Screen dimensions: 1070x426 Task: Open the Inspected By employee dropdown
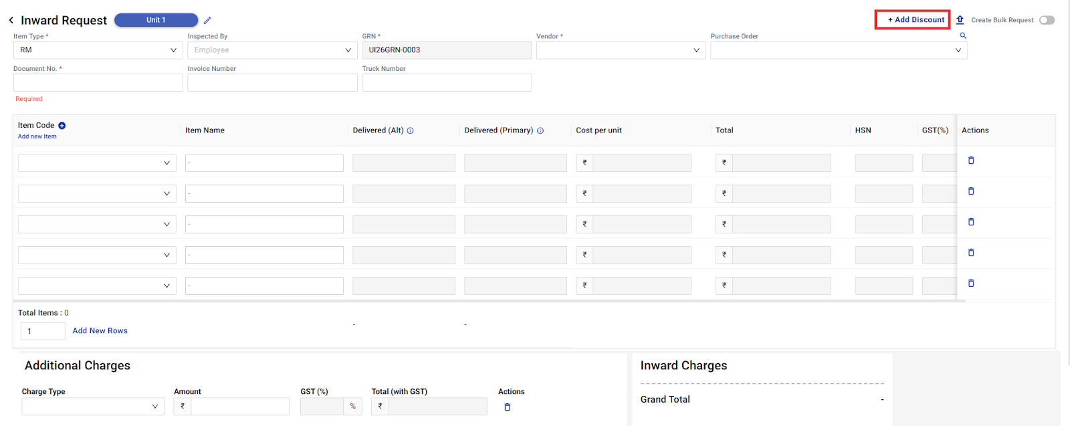[x=272, y=50]
